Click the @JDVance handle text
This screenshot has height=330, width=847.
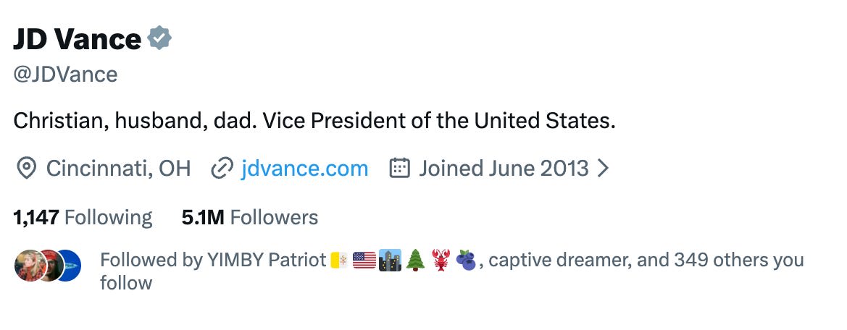(x=65, y=75)
